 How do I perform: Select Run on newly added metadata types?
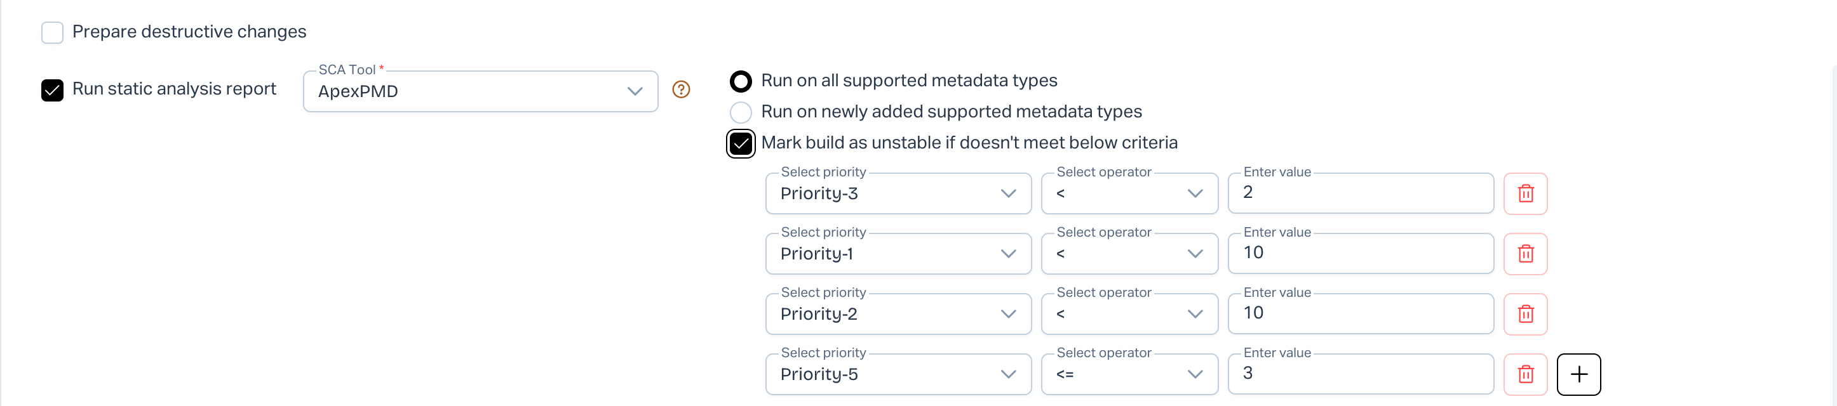[x=741, y=112]
